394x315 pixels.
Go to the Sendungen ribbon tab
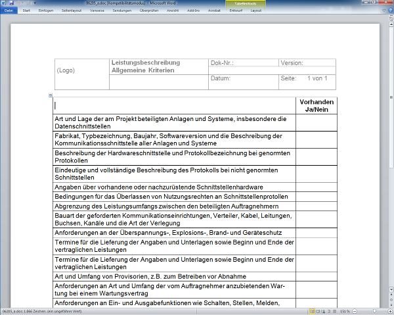(122, 11)
